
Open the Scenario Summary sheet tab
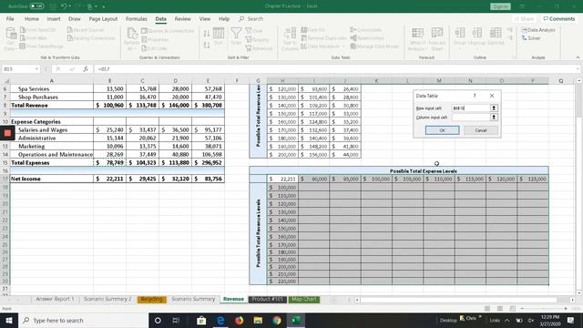(x=193, y=299)
